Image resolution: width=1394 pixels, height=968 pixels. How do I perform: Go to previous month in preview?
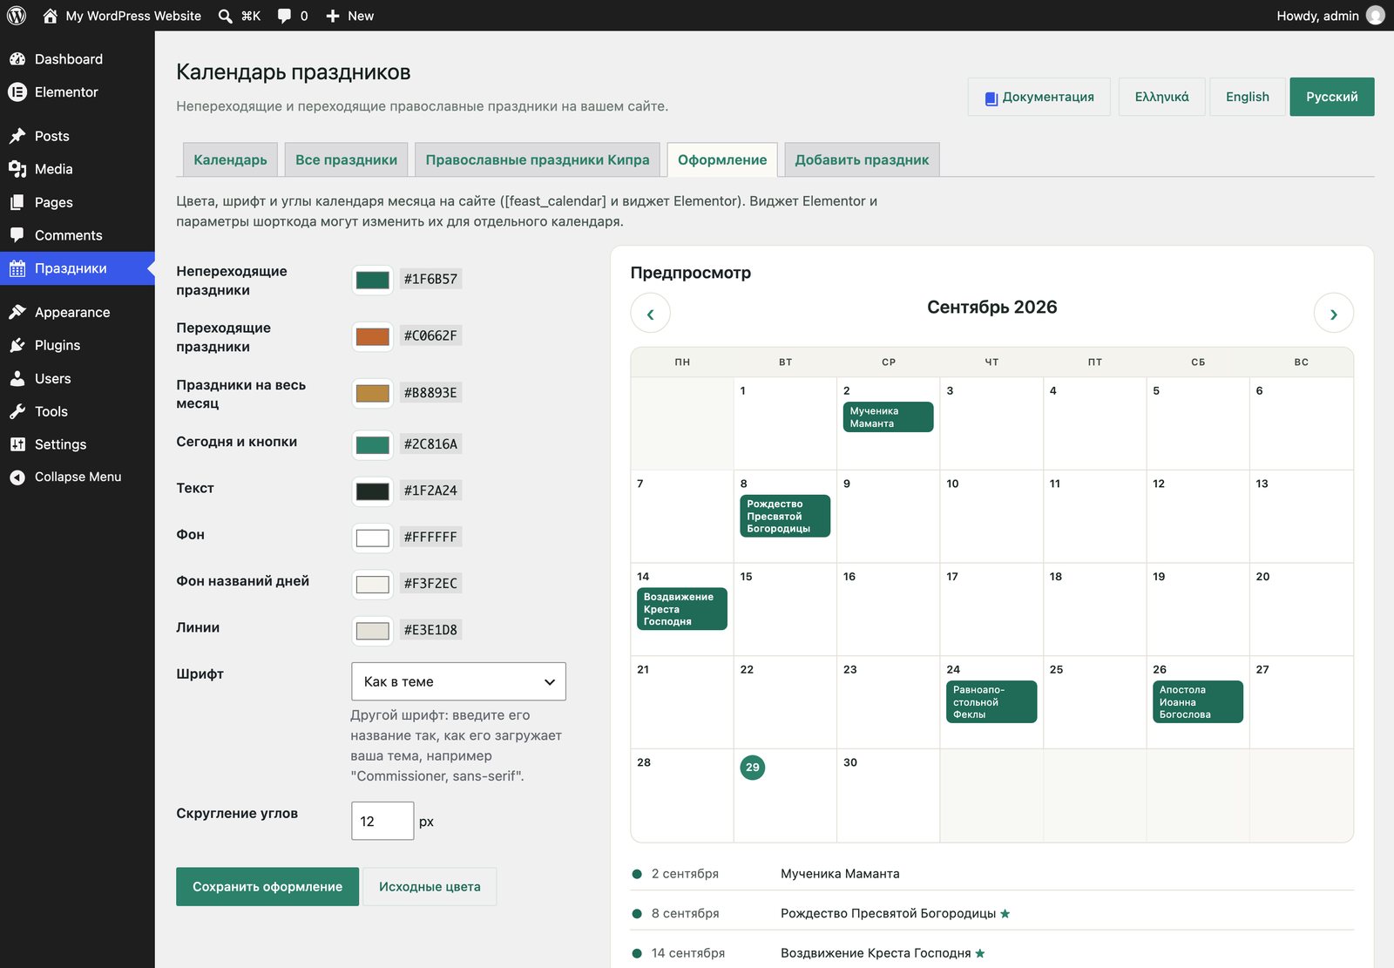[x=650, y=314]
